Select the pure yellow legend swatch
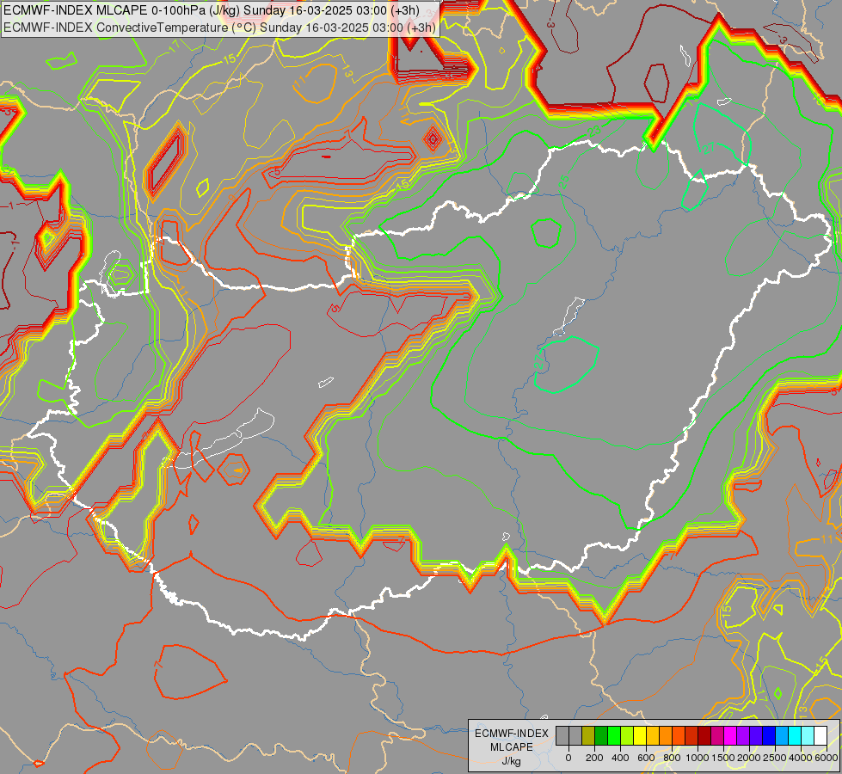This screenshot has height=774, width=842. 640,735
